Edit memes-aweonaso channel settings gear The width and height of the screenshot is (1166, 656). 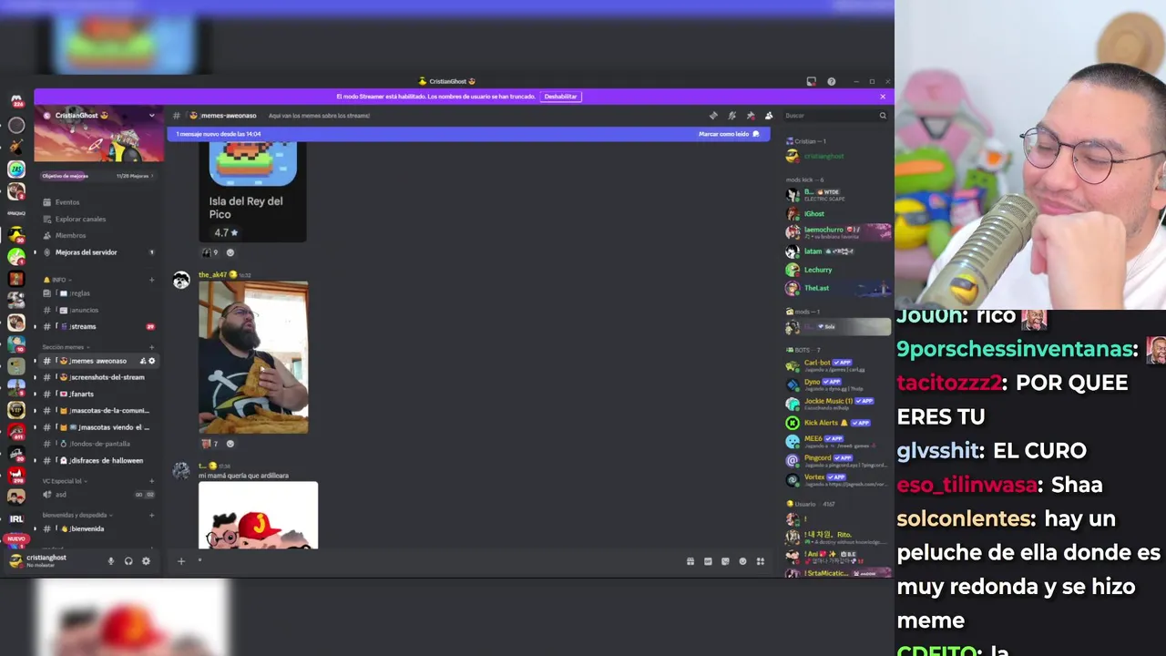(152, 361)
